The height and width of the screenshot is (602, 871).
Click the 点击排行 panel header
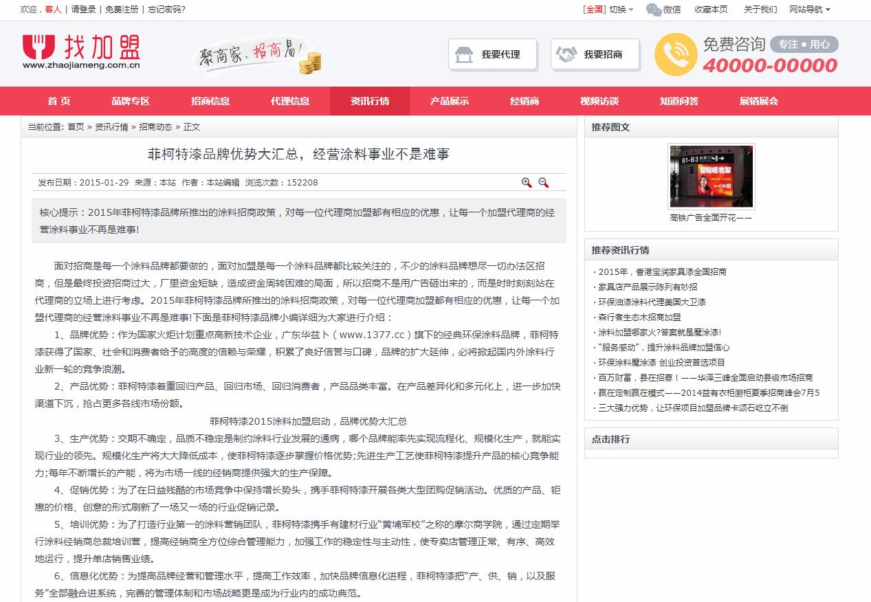(712, 439)
